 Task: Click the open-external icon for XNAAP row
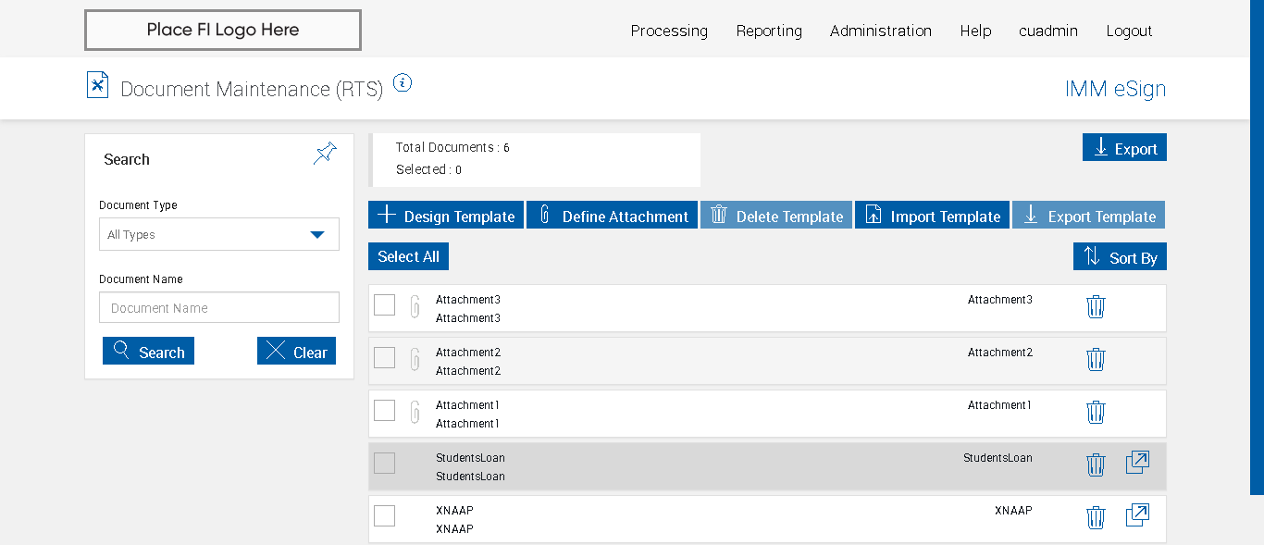(1137, 515)
